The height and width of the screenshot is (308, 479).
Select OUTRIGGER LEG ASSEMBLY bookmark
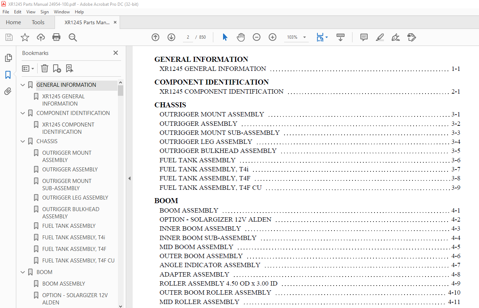(x=75, y=198)
